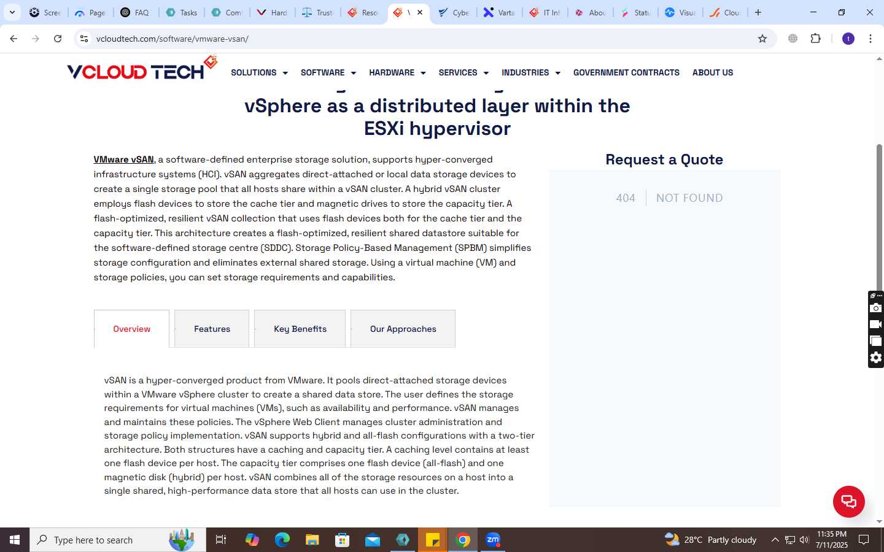This screenshot has height=552, width=884.
Task: Open Zoom from the taskbar
Action: tap(493, 540)
